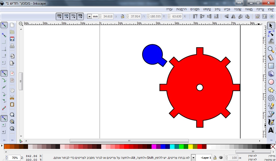Export the document

(x=12, y=63)
